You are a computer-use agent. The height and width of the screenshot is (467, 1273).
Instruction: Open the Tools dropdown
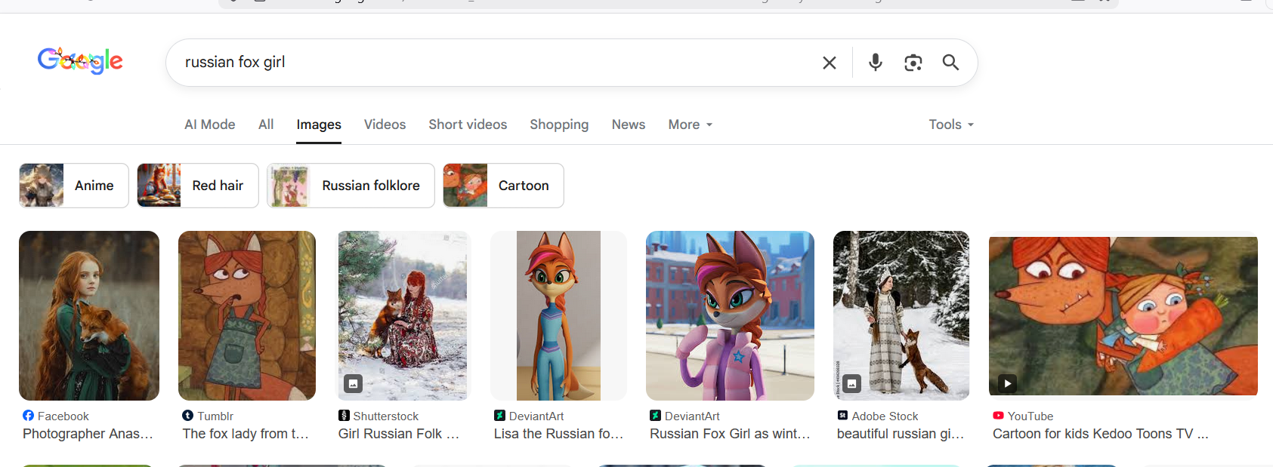(951, 124)
